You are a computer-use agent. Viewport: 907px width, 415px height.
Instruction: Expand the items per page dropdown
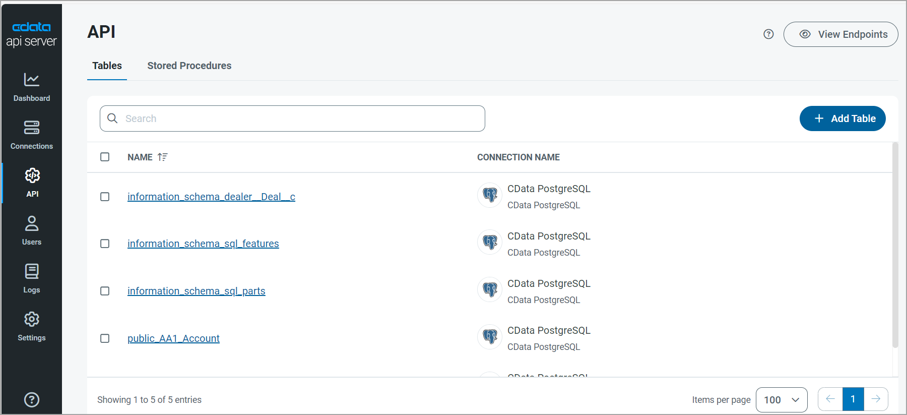click(x=781, y=400)
